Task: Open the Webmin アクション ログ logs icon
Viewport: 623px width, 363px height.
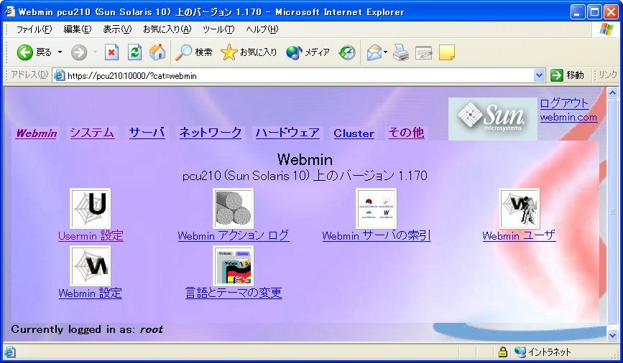Action: click(234, 208)
